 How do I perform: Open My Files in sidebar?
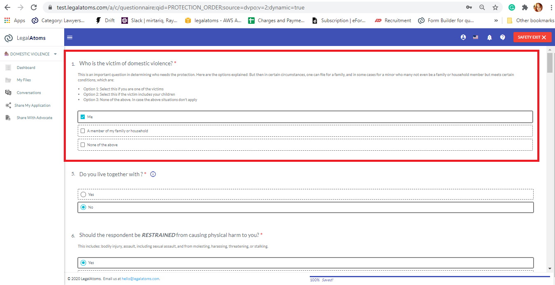(24, 80)
